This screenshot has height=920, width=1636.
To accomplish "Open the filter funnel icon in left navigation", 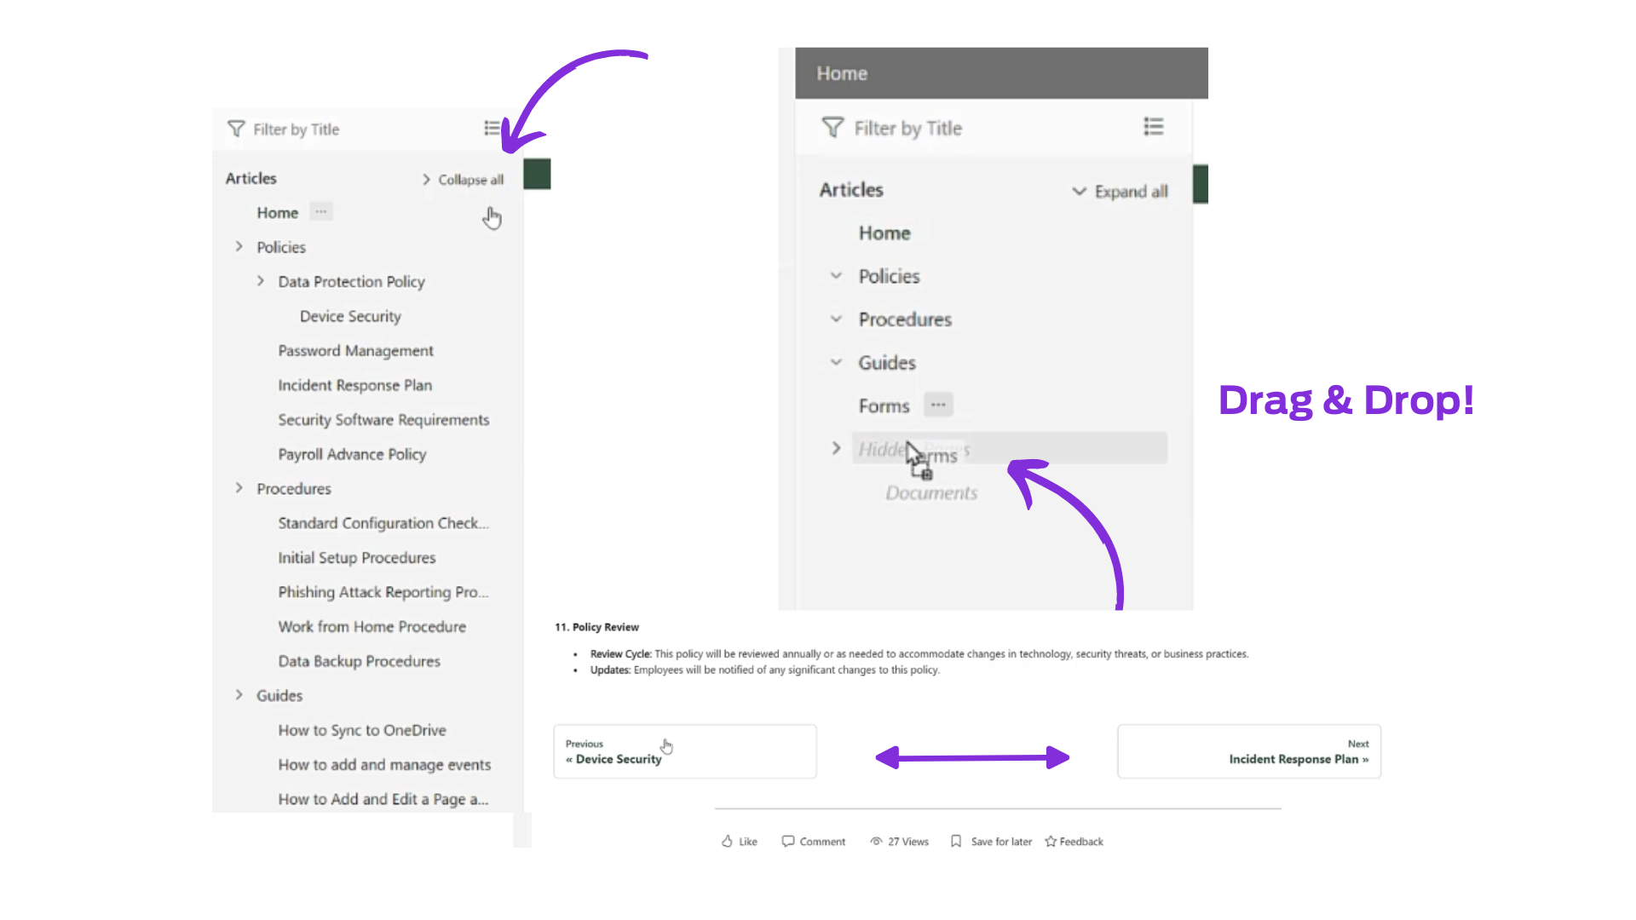I will (236, 129).
